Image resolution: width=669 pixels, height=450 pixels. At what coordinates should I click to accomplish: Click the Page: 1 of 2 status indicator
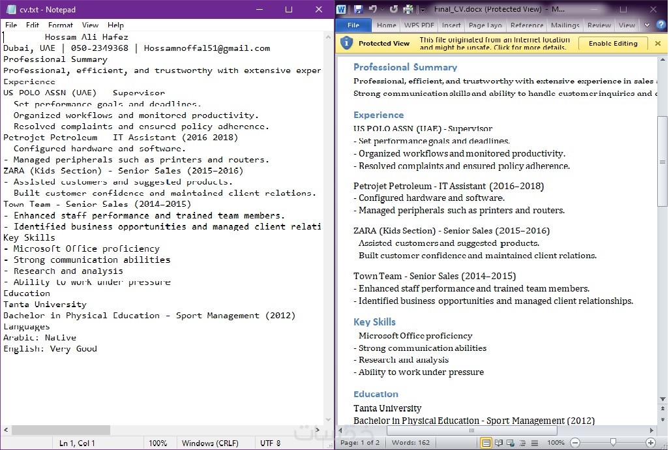(x=360, y=443)
